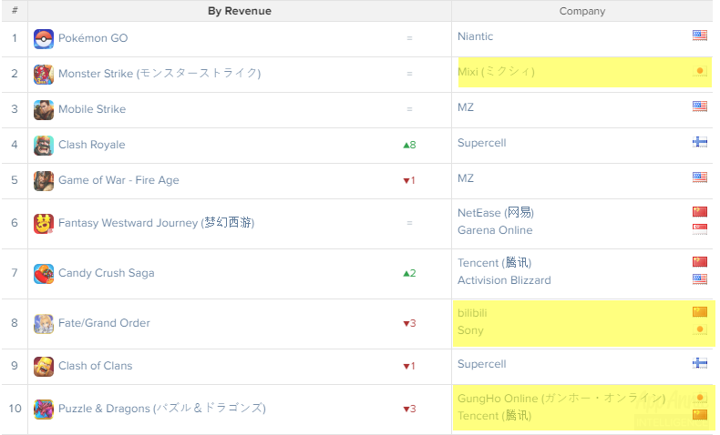Click the Finland flag in Clash Royale row

[x=700, y=142]
